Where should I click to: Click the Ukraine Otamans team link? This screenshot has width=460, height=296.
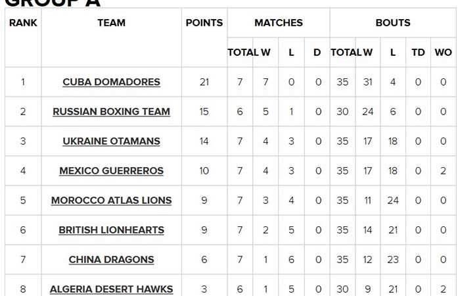pos(111,141)
